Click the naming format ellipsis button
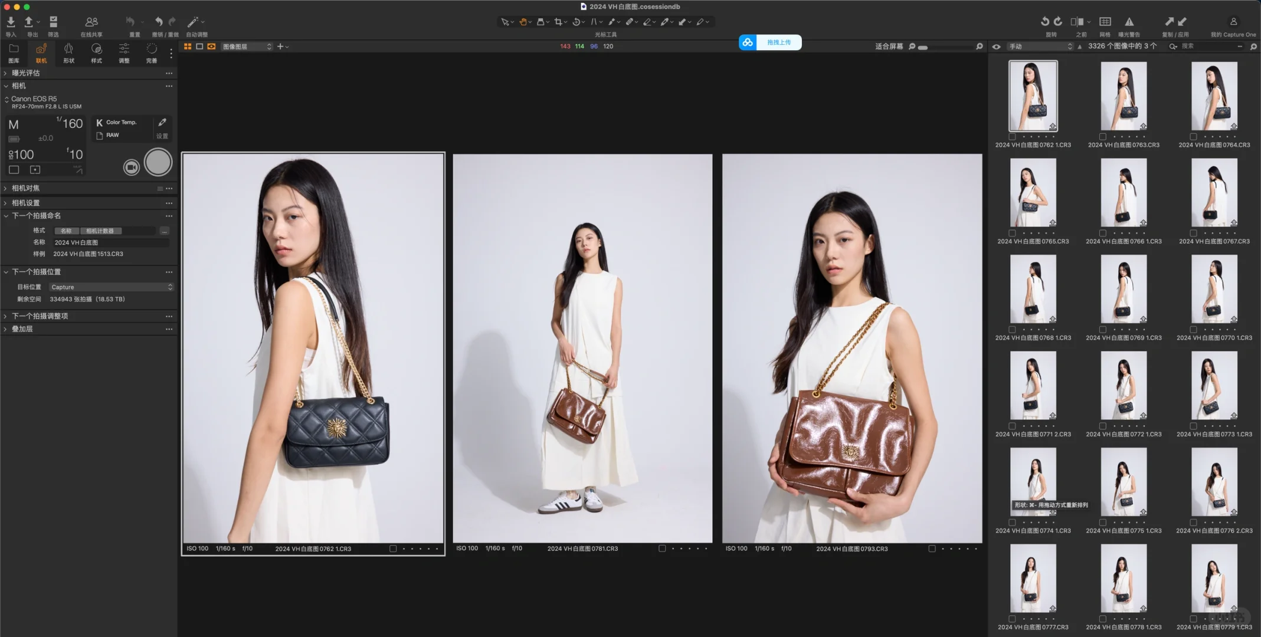Viewport: 1261px width, 637px height. pos(165,231)
